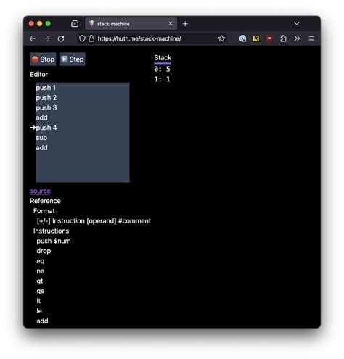Open the source link
This screenshot has width=344, height=359.
41,191
